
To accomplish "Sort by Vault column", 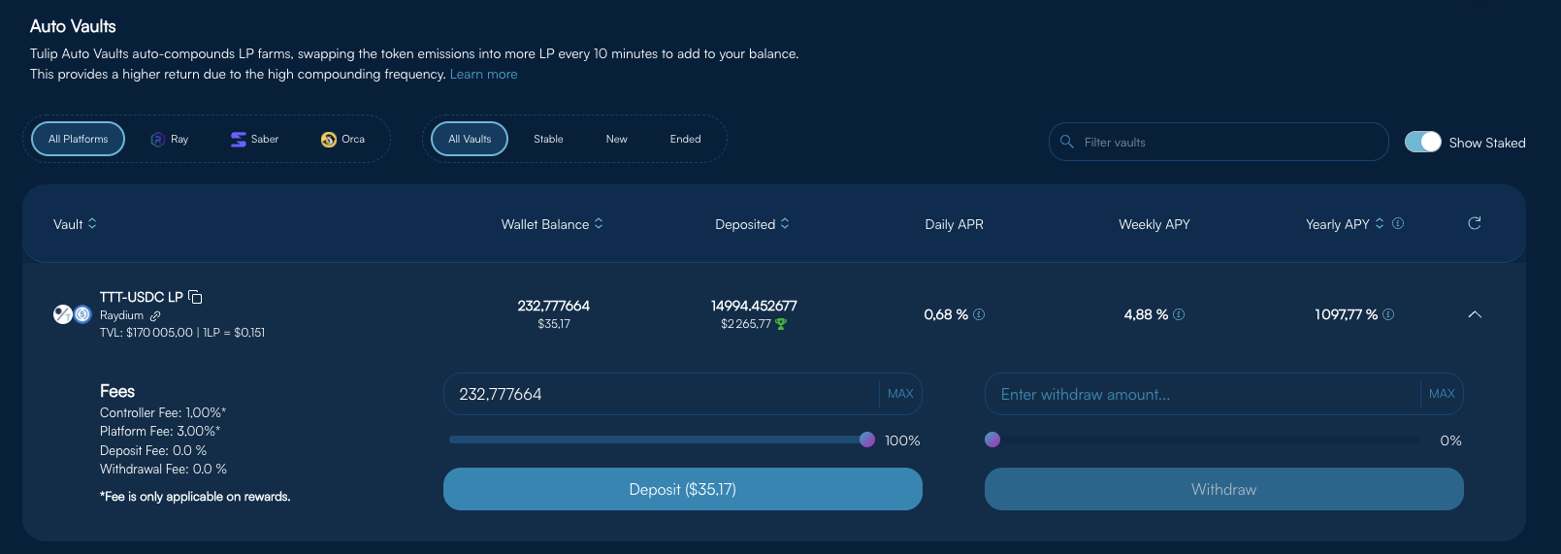I will tap(75, 224).
